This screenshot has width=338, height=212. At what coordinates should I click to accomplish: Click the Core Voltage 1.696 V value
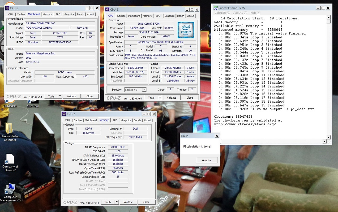tap(165, 37)
